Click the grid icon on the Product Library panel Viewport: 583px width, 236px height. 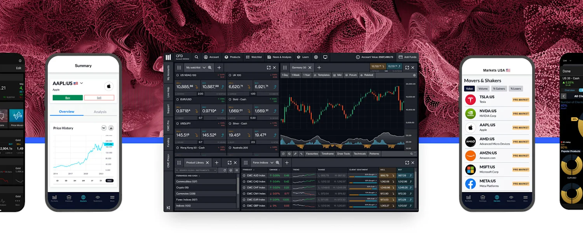pyautogui.click(x=179, y=163)
